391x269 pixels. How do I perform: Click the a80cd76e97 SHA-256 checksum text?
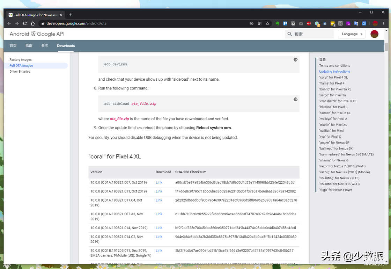pyautogui.click(x=235, y=182)
